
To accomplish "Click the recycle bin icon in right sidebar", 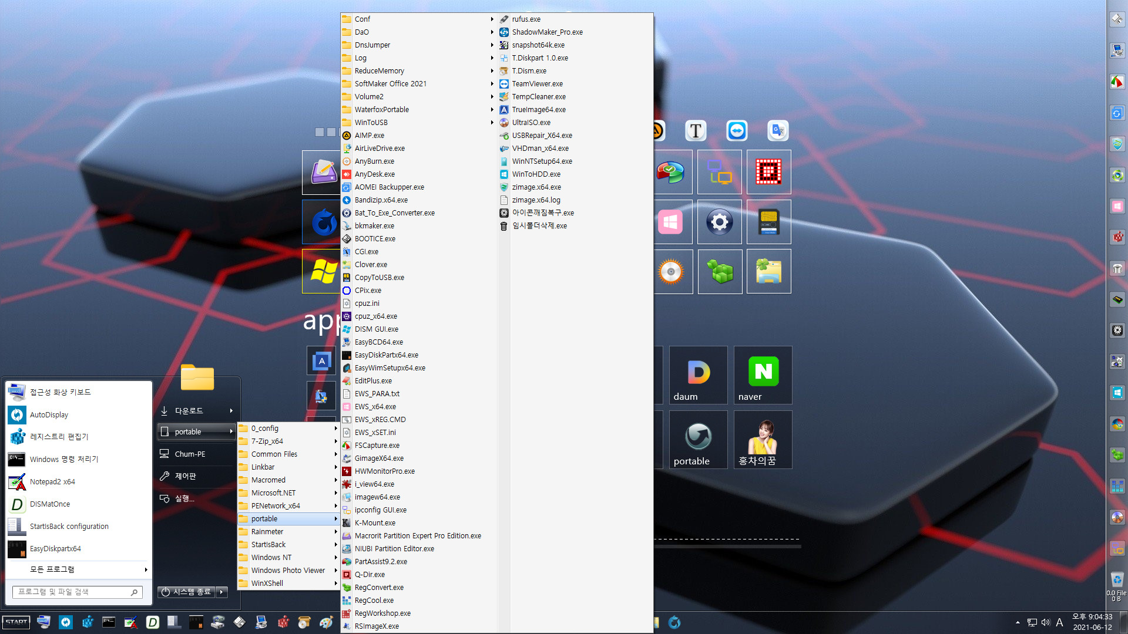I will 1117,579.
